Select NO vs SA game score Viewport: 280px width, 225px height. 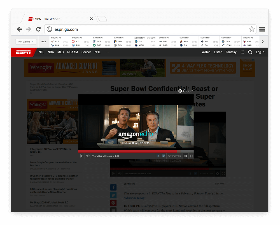[x=209, y=41]
